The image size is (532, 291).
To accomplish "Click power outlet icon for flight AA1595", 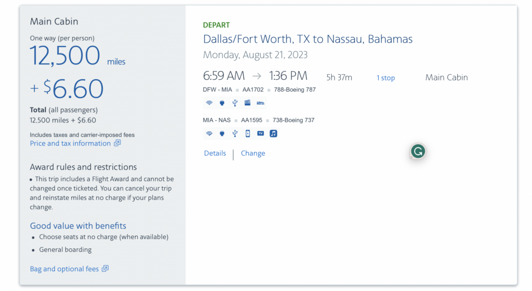I will pos(222,133).
